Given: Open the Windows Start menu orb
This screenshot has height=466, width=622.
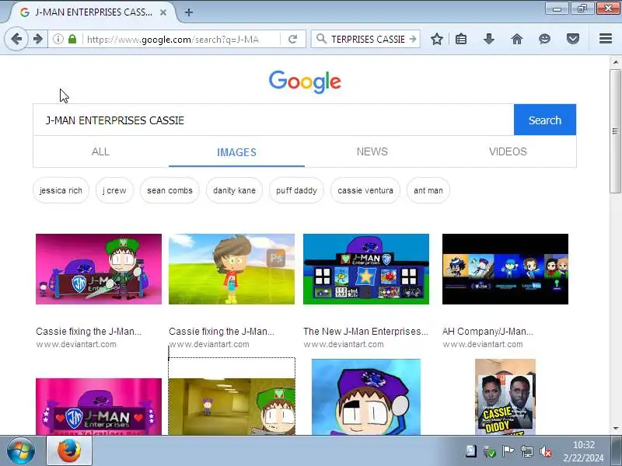Looking at the screenshot, I should [21, 451].
